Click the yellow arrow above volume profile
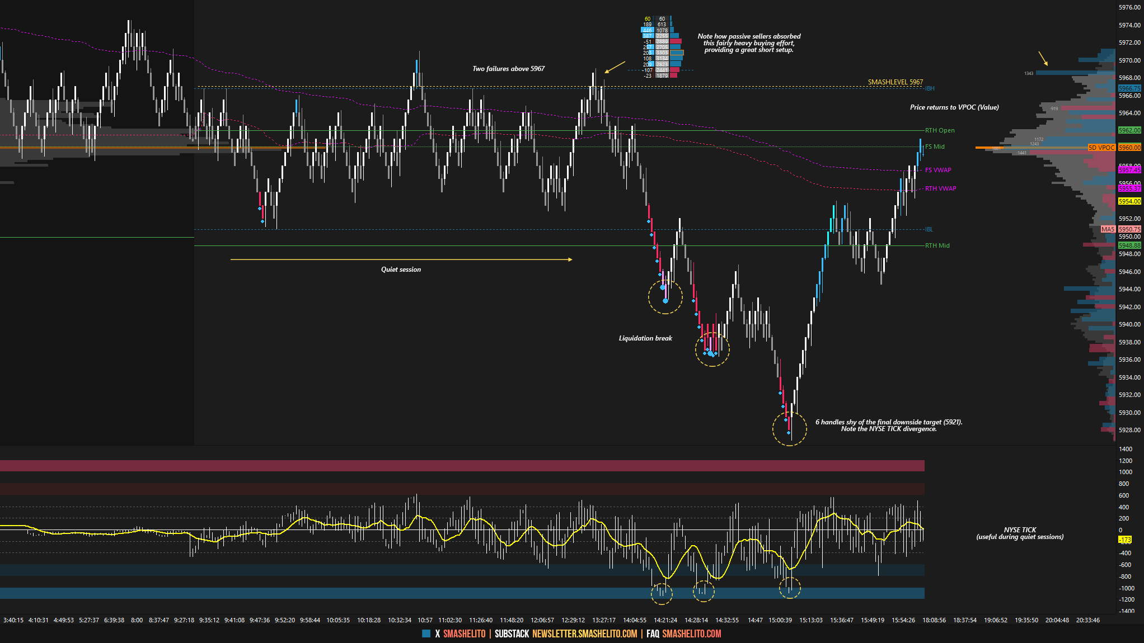1144x643 pixels. tap(1043, 59)
